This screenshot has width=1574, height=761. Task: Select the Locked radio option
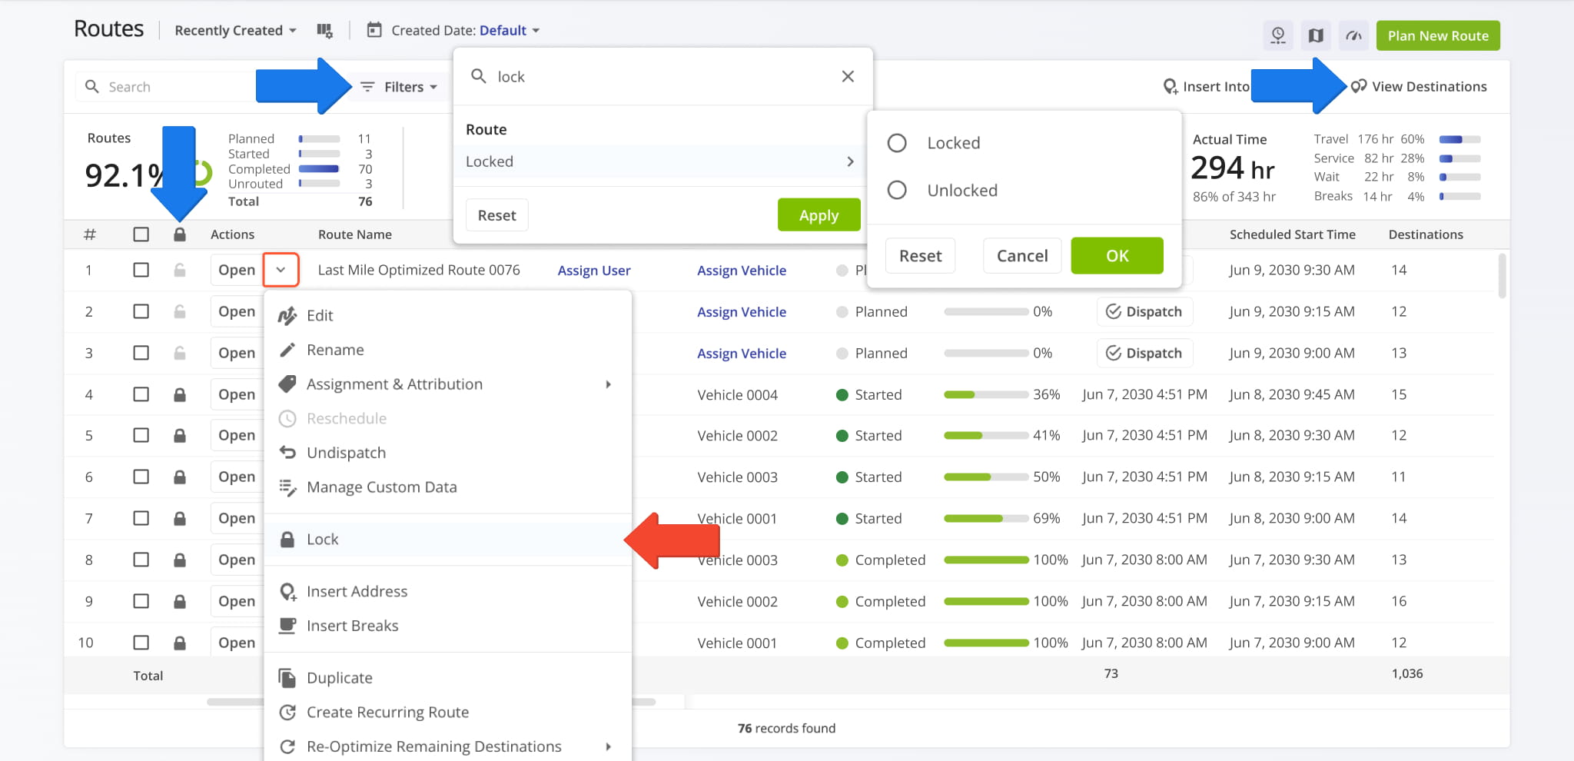tap(897, 143)
